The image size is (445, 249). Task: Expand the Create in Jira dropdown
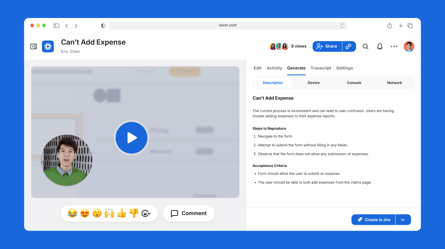tap(403, 219)
